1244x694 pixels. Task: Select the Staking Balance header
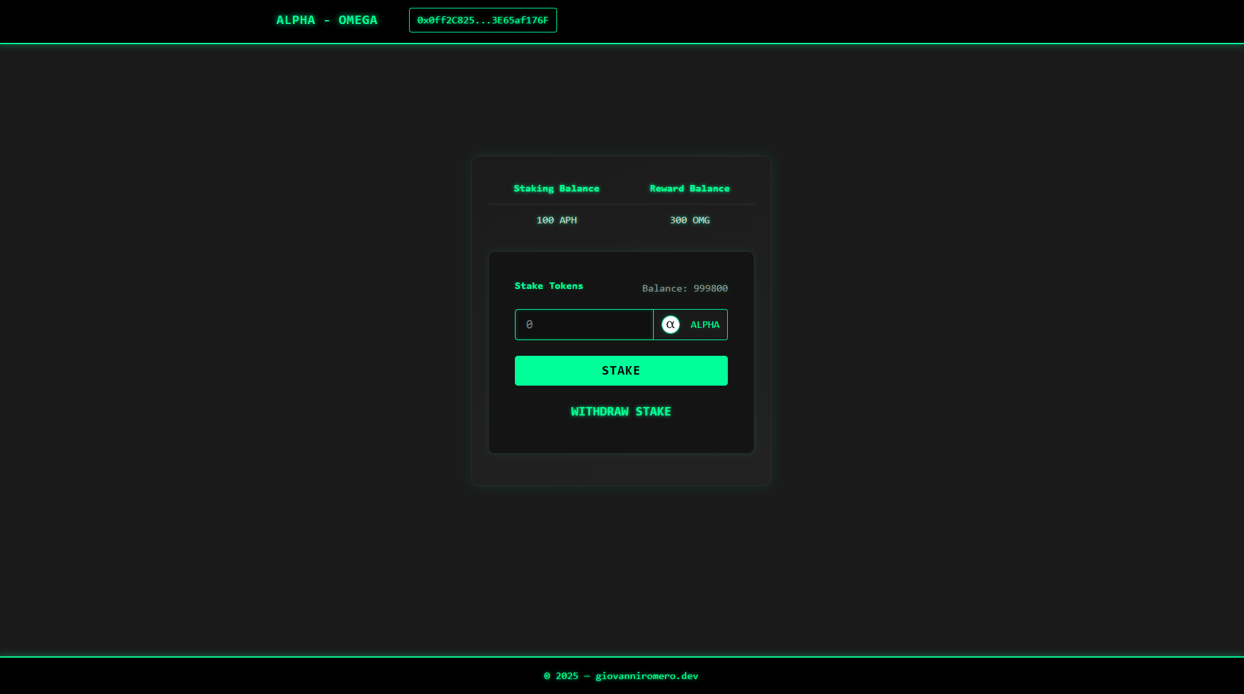(x=556, y=188)
